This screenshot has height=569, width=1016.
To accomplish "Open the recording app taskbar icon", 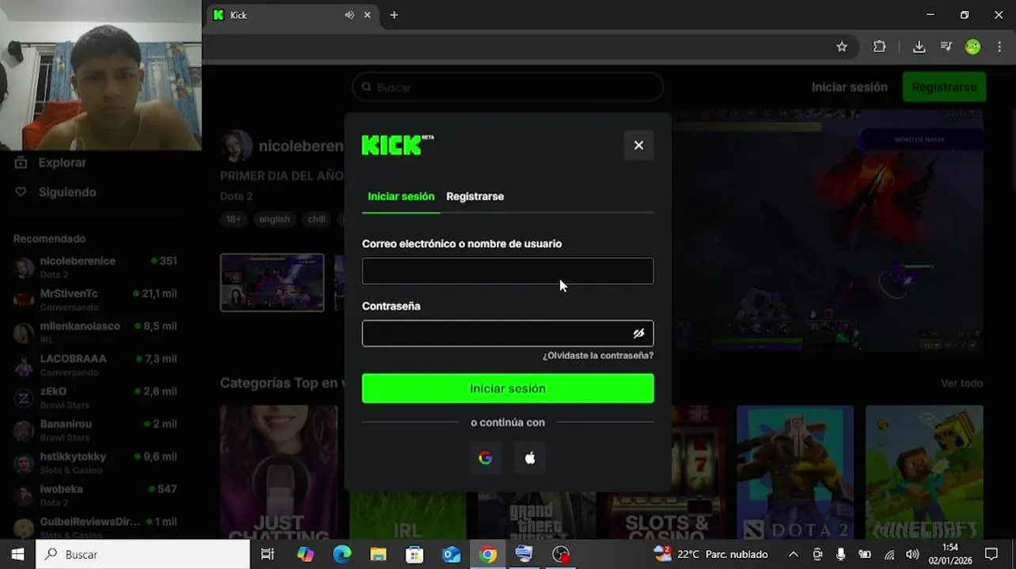I will tap(560, 554).
